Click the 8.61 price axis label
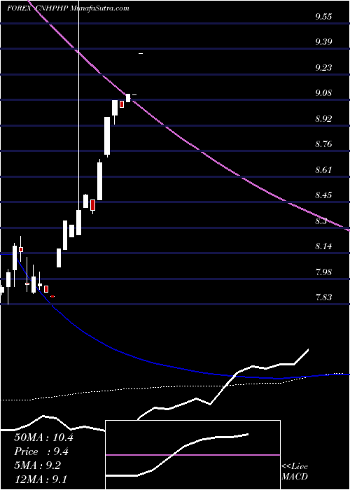 [x=323, y=169]
